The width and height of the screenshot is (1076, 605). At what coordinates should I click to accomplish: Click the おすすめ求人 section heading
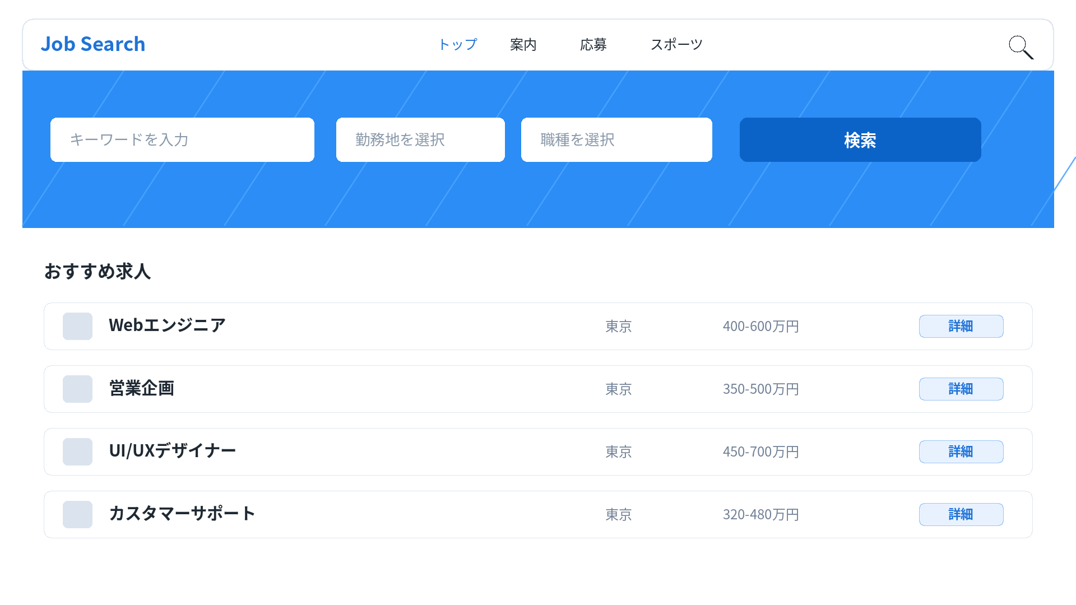coord(98,271)
